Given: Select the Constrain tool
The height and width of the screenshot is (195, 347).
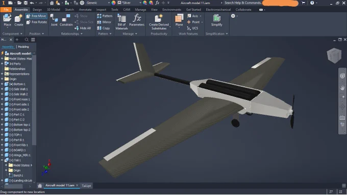Looking at the screenshot, I should (x=66, y=20).
